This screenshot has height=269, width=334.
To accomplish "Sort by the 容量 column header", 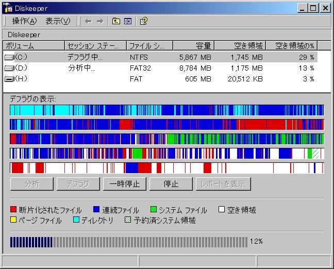I will (x=193, y=45).
